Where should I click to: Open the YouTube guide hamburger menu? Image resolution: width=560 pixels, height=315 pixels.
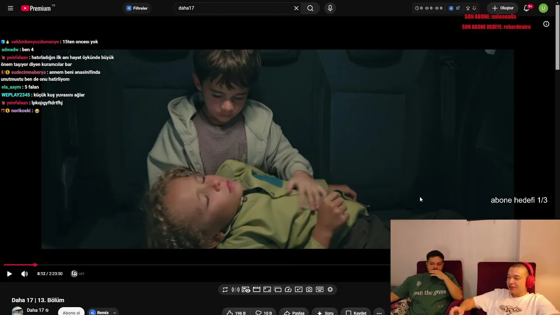pos(10,8)
